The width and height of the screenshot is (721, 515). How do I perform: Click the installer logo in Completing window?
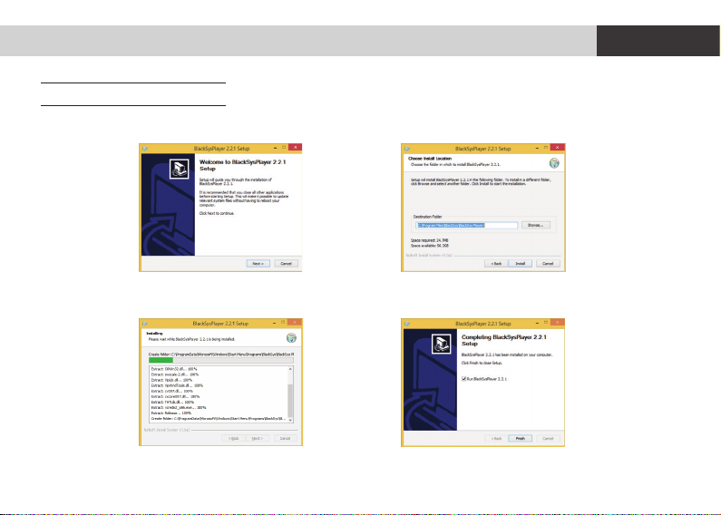tap(441, 344)
